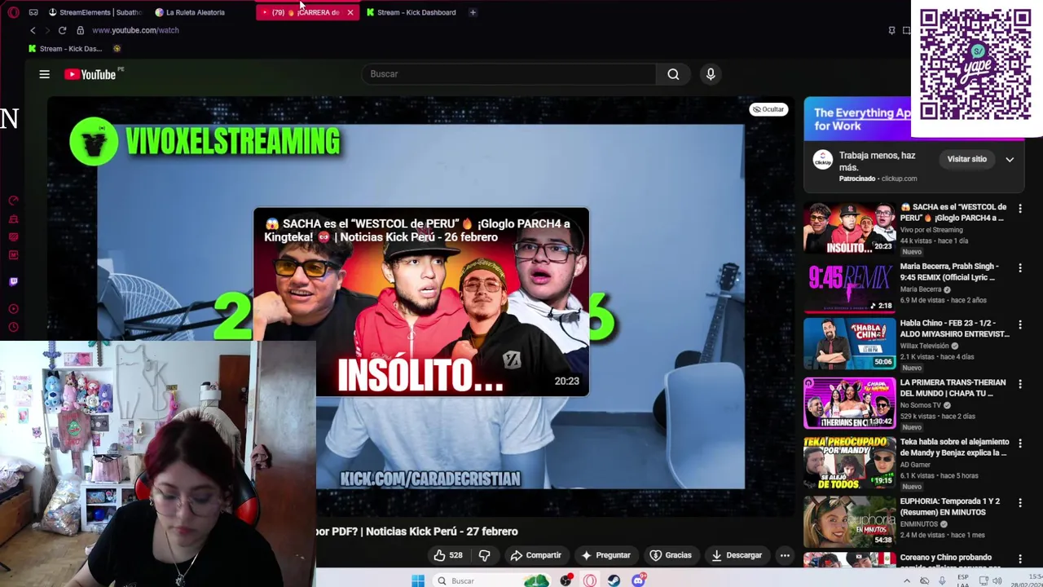Open options for TRANS-THERIAN video

pos(1019,384)
